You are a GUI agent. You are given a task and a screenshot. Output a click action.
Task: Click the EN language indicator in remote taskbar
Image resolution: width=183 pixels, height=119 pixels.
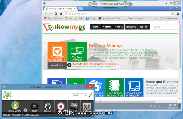tap(151, 106)
